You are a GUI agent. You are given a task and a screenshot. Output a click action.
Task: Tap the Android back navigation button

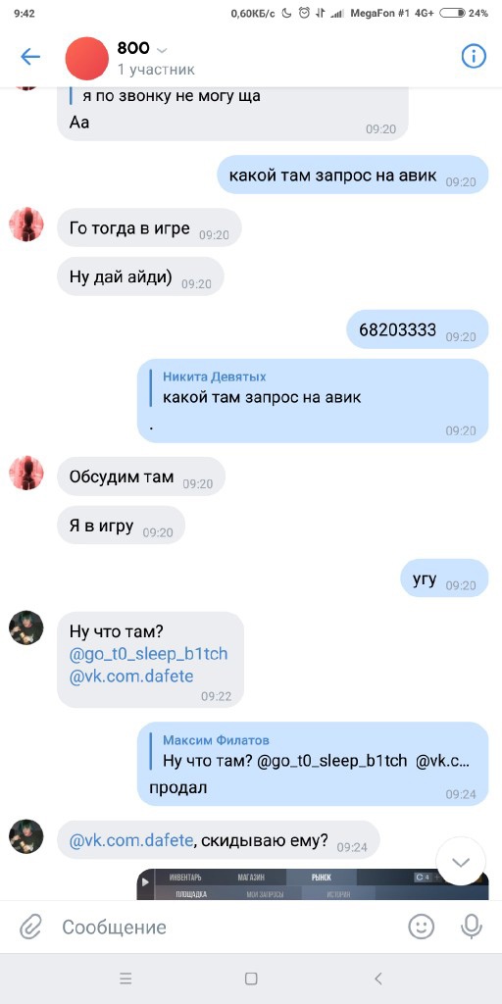(377, 979)
